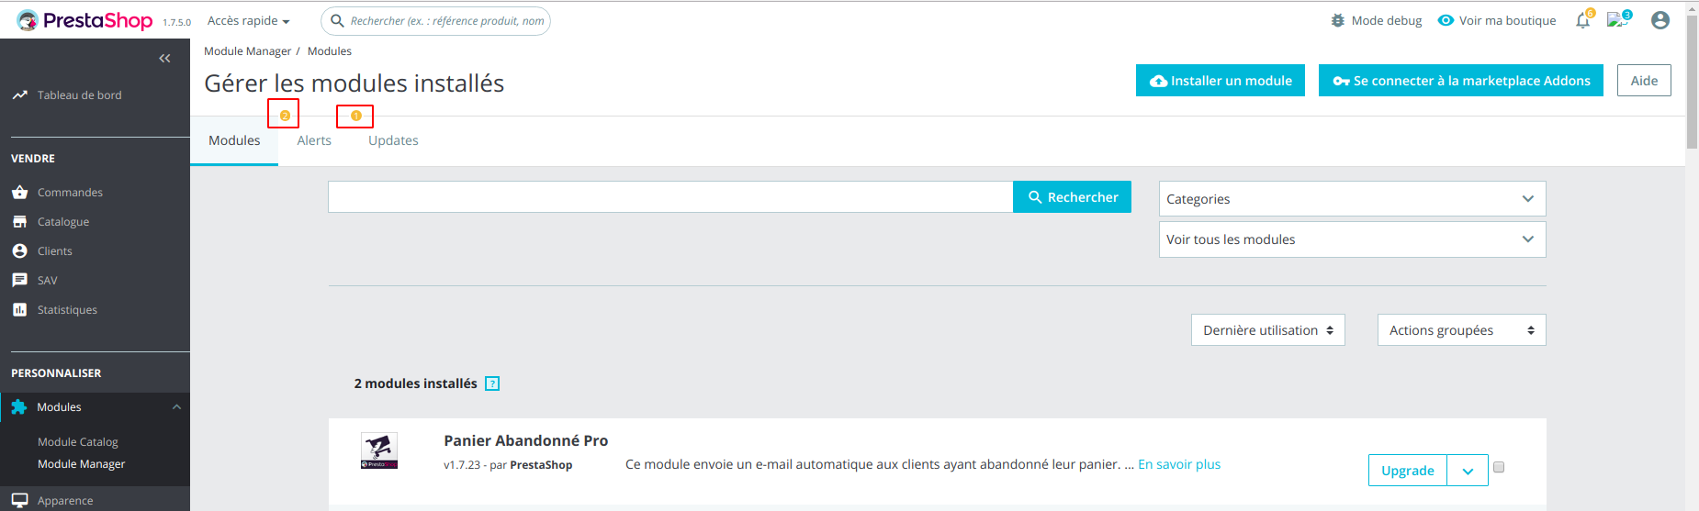Open Module Manager in the sidebar
The width and height of the screenshot is (1699, 511).
click(x=81, y=463)
